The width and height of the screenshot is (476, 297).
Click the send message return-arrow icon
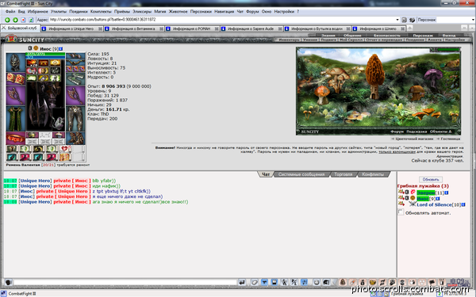click(x=242, y=283)
